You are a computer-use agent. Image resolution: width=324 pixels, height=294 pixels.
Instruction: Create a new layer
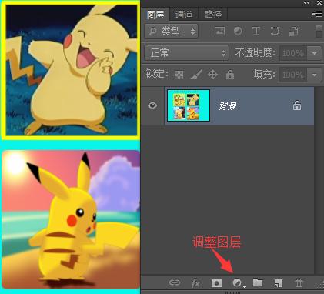279,283
